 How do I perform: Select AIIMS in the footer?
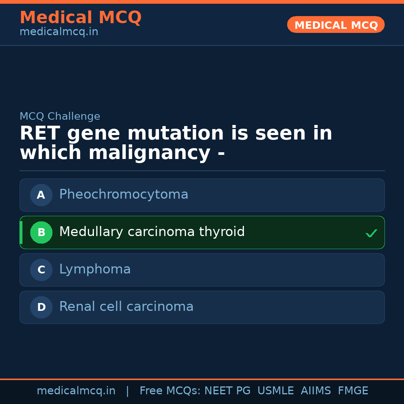316,391
